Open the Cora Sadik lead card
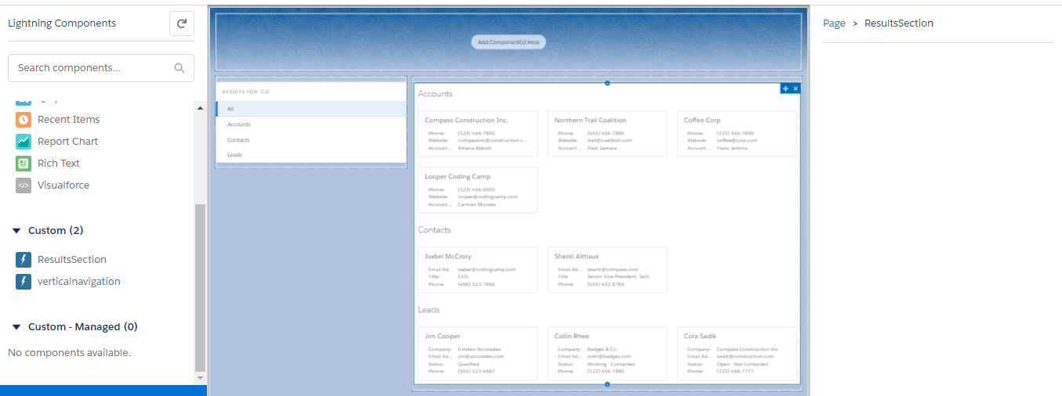 pos(737,354)
